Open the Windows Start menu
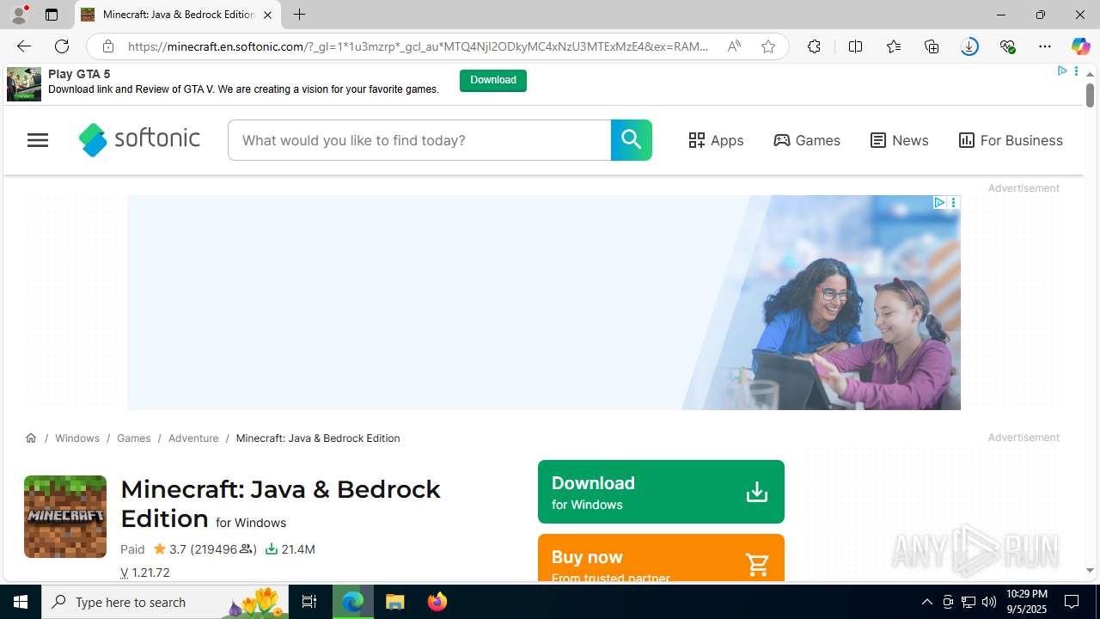Screen dimensions: 1100x619 coord(21,602)
